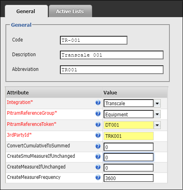Expand the PitramReferenceGroup dropdown arrow

pos(157,114)
